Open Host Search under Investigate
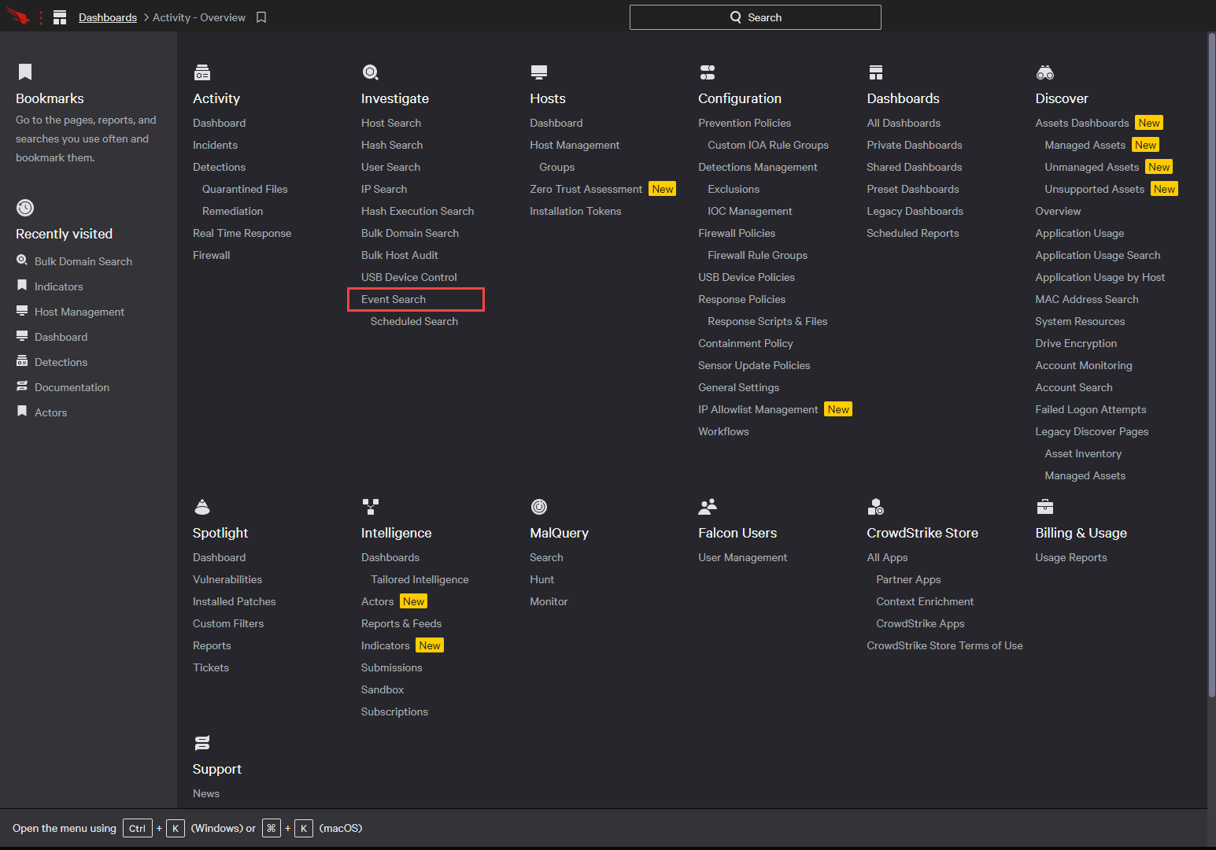 391,123
